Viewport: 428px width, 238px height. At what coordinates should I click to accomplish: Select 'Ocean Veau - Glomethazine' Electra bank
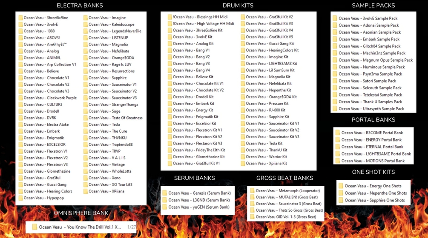click(x=47, y=171)
